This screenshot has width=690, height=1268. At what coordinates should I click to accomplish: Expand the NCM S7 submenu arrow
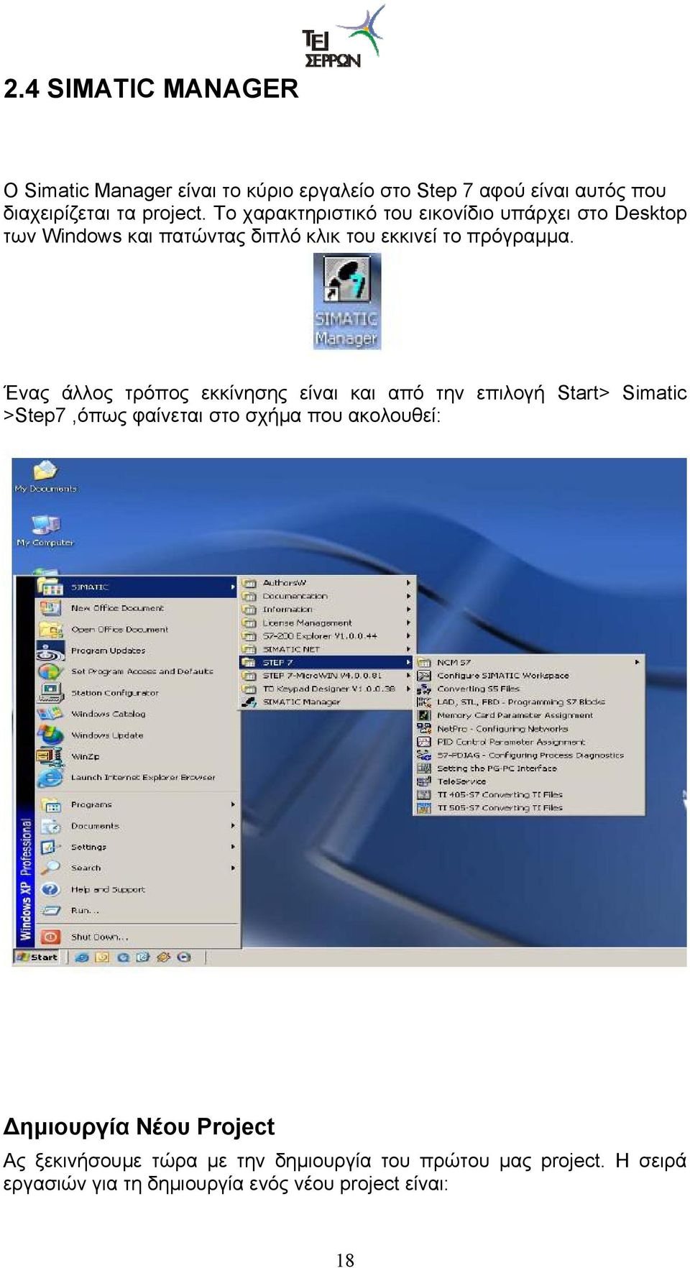pos(637,663)
